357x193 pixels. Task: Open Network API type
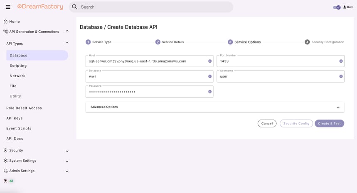[x=17, y=76]
